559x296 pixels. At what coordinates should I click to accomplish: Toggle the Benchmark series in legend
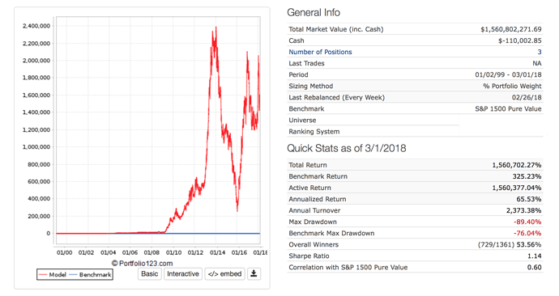tap(90, 275)
